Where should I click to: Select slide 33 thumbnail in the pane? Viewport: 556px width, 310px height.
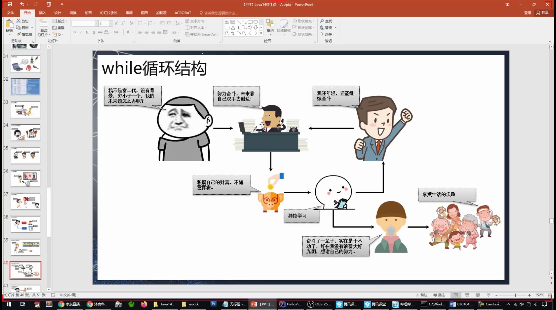click(25, 110)
